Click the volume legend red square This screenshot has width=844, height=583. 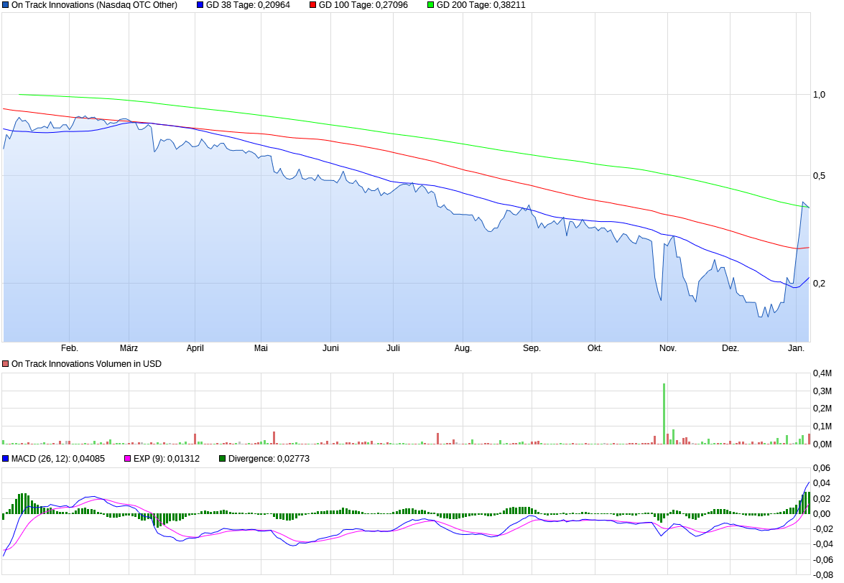(x=5, y=364)
